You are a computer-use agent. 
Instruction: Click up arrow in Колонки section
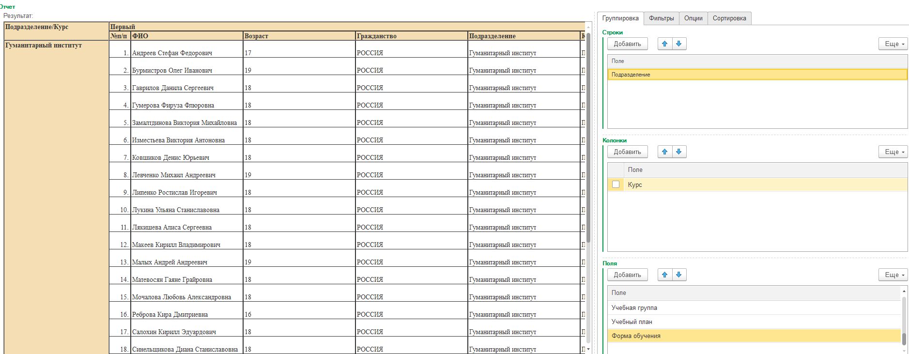click(x=664, y=152)
